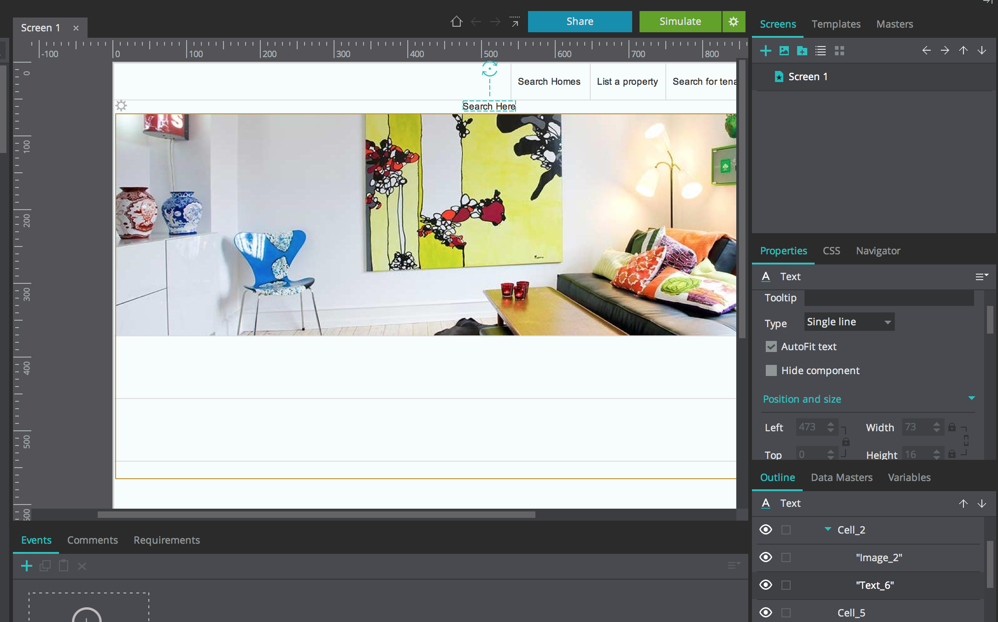Collapse the Position and size section
Screen dimensions: 998x622
971,399
